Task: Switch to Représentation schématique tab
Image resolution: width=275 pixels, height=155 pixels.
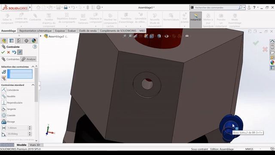Action: (x=35, y=31)
